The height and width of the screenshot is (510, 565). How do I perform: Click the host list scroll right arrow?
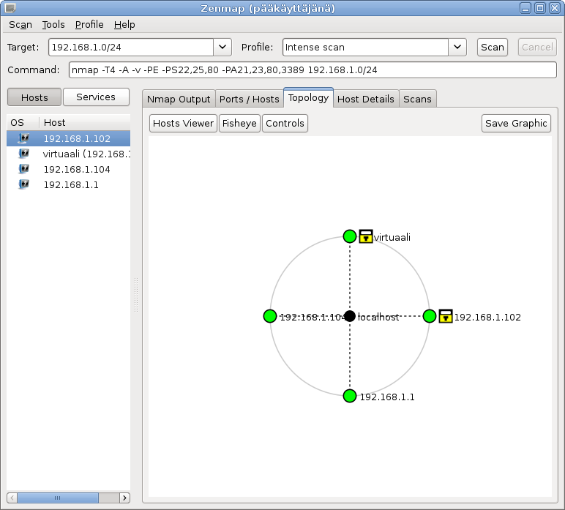(124, 498)
